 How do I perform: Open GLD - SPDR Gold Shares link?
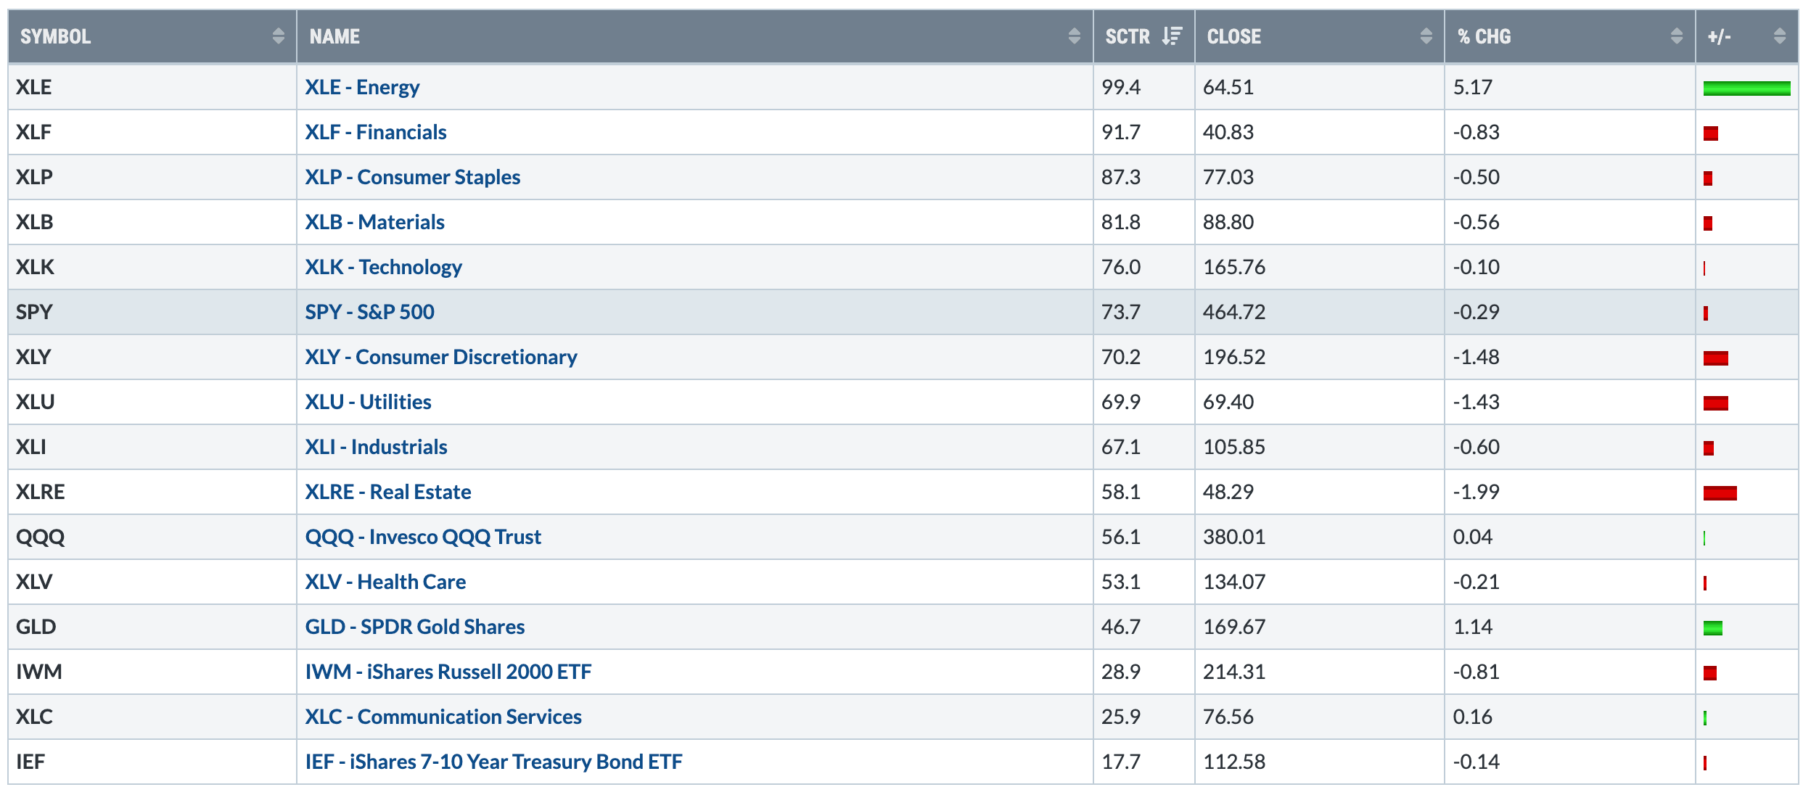tap(414, 627)
